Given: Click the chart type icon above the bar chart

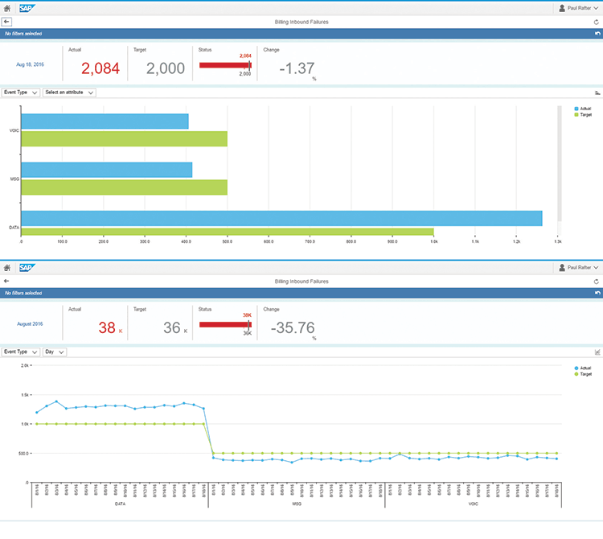Looking at the screenshot, I should click(x=597, y=93).
